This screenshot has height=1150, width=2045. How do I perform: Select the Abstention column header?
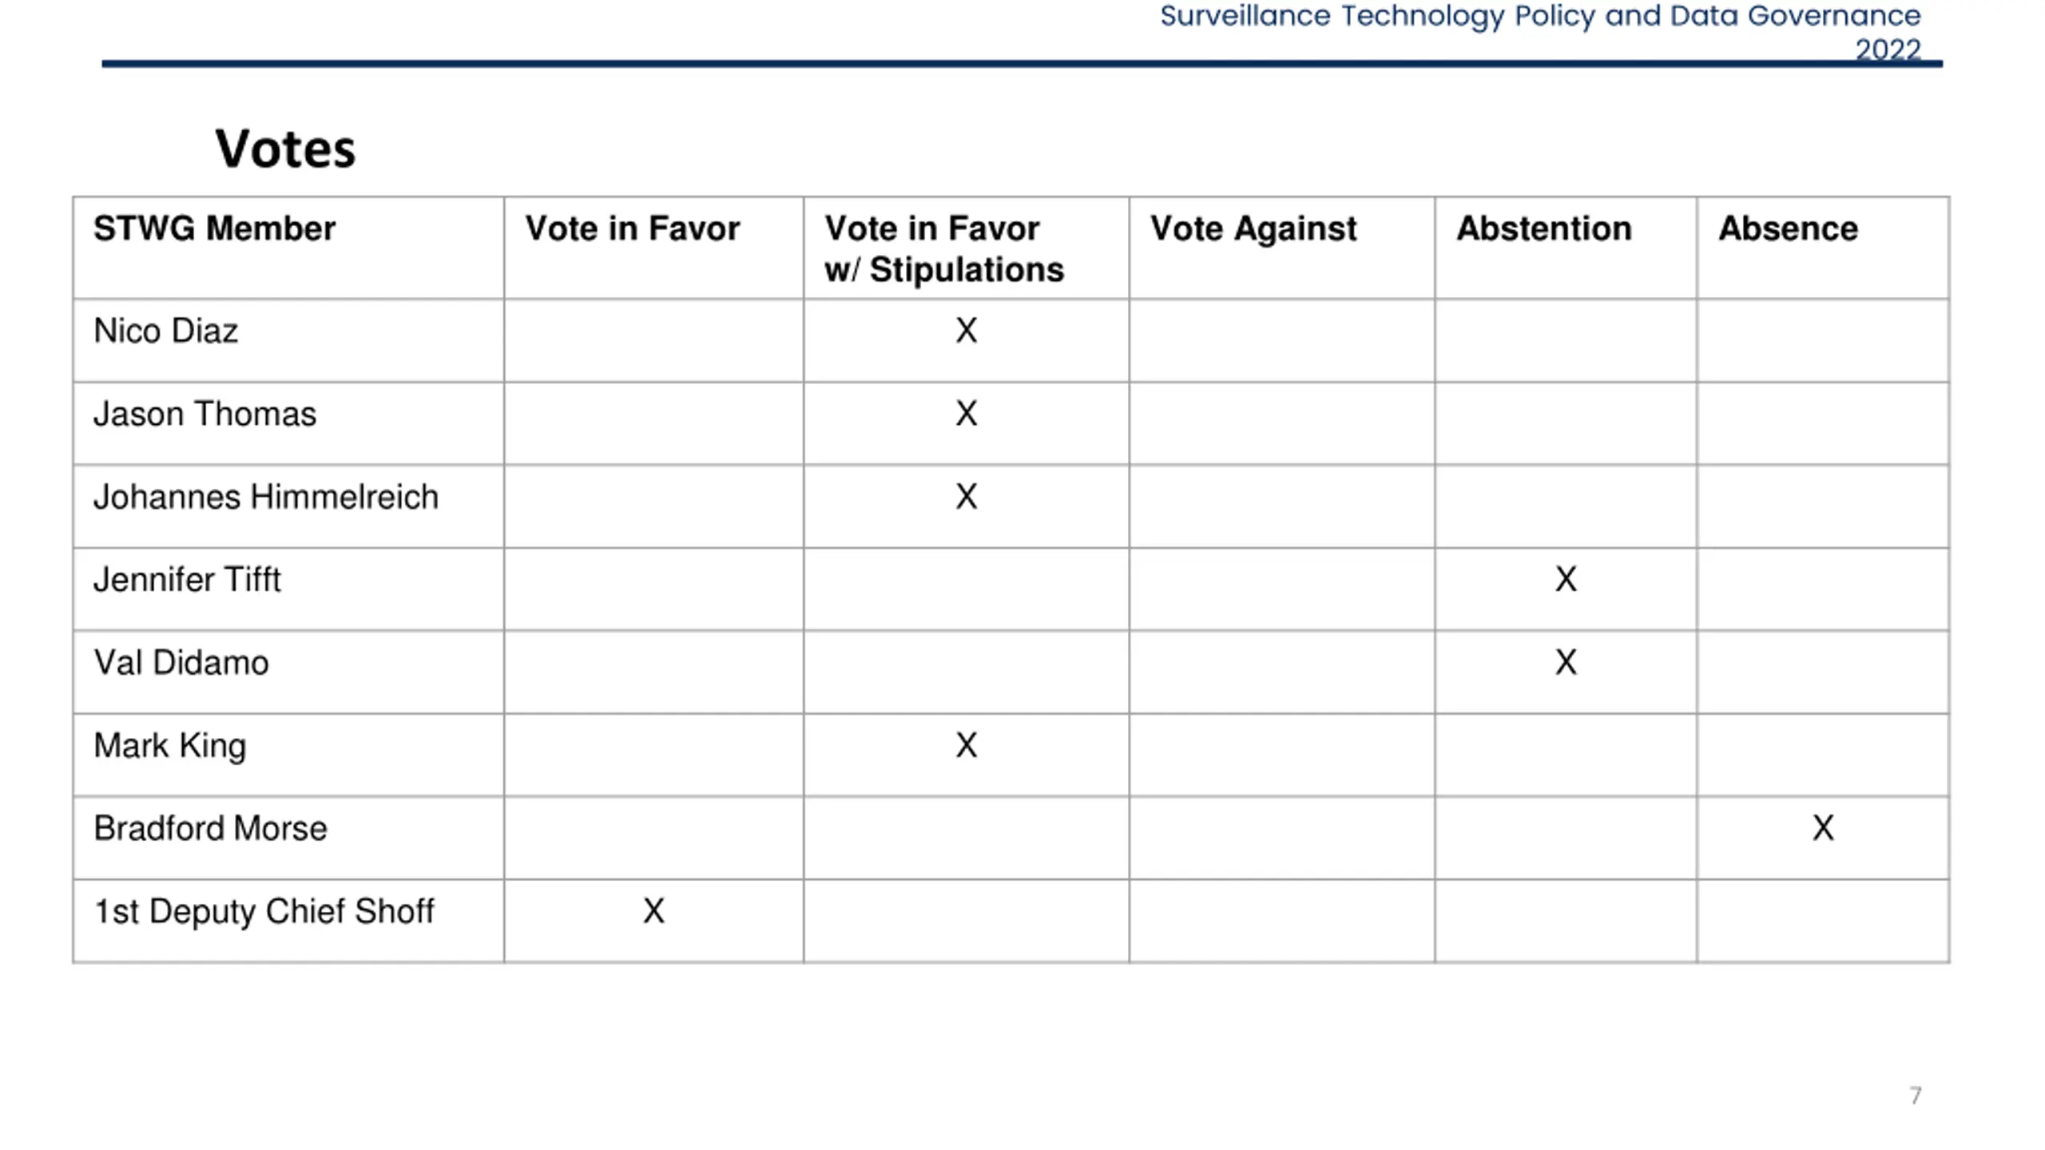tap(1566, 248)
